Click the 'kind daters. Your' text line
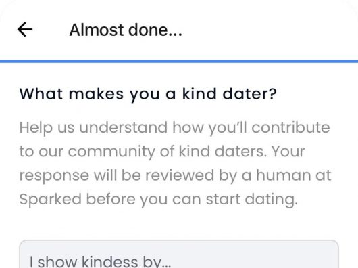 point(242,151)
